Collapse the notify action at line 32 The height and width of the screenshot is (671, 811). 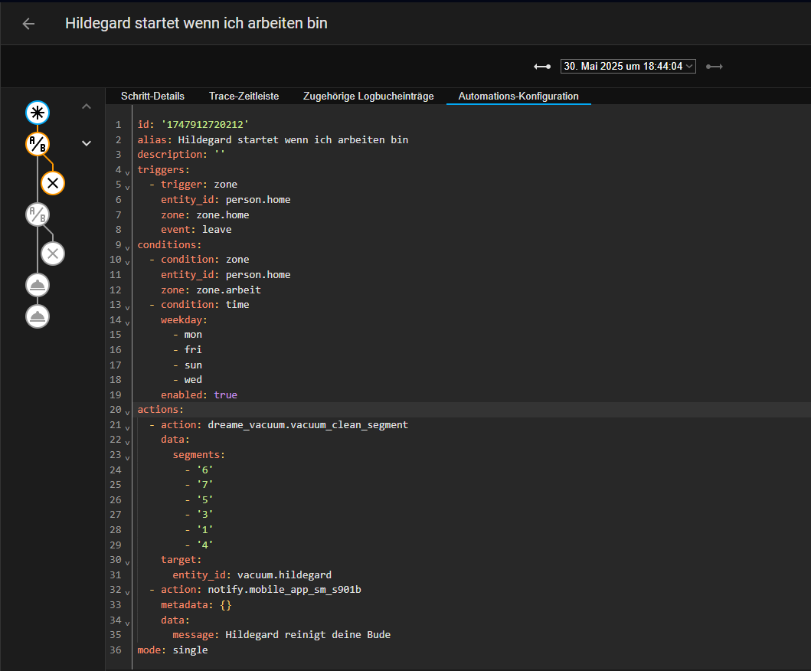click(x=127, y=593)
